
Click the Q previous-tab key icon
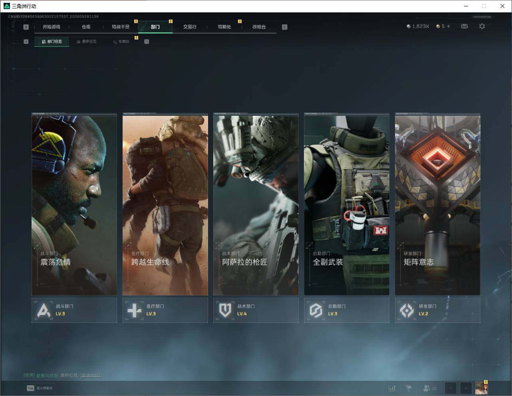[26, 27]
